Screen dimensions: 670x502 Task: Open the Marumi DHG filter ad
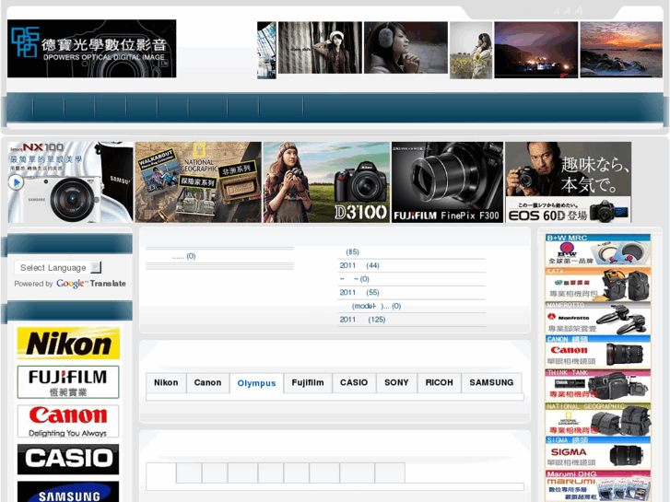click(x=598, y=486)
